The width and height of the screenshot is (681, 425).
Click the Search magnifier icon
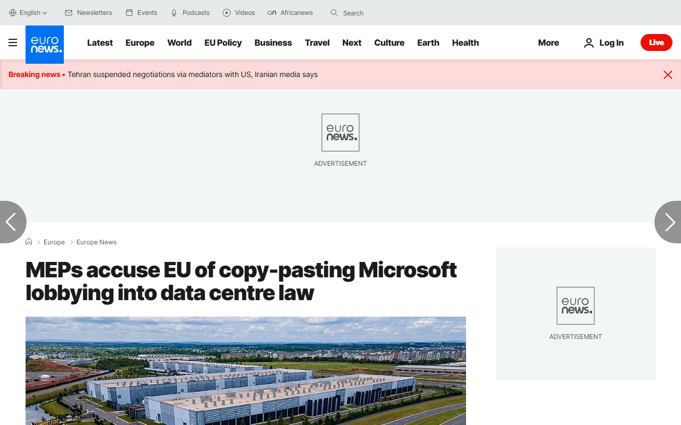click(334, 13)
